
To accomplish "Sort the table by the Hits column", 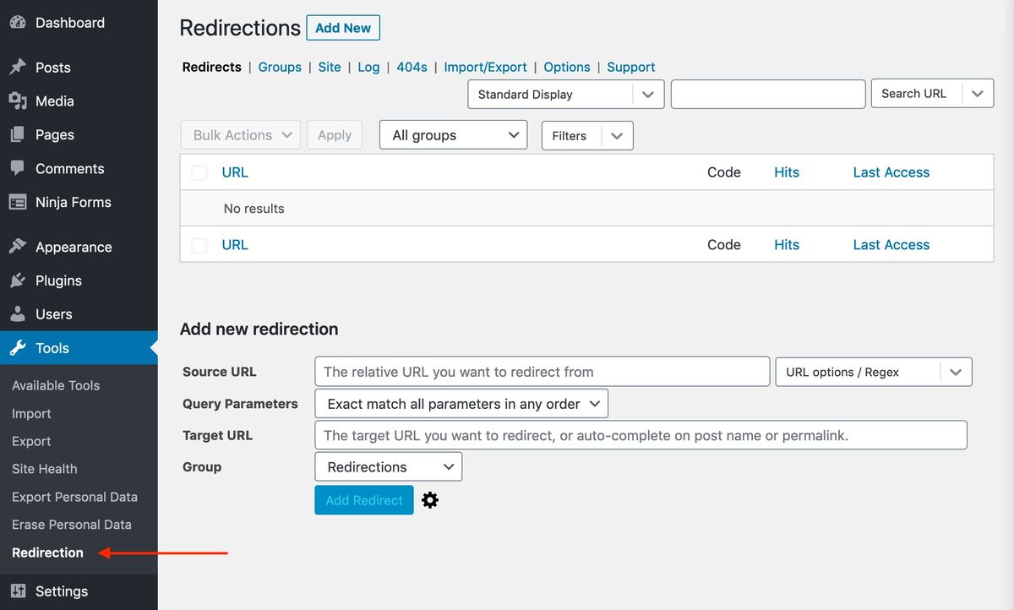I will 786,172.
